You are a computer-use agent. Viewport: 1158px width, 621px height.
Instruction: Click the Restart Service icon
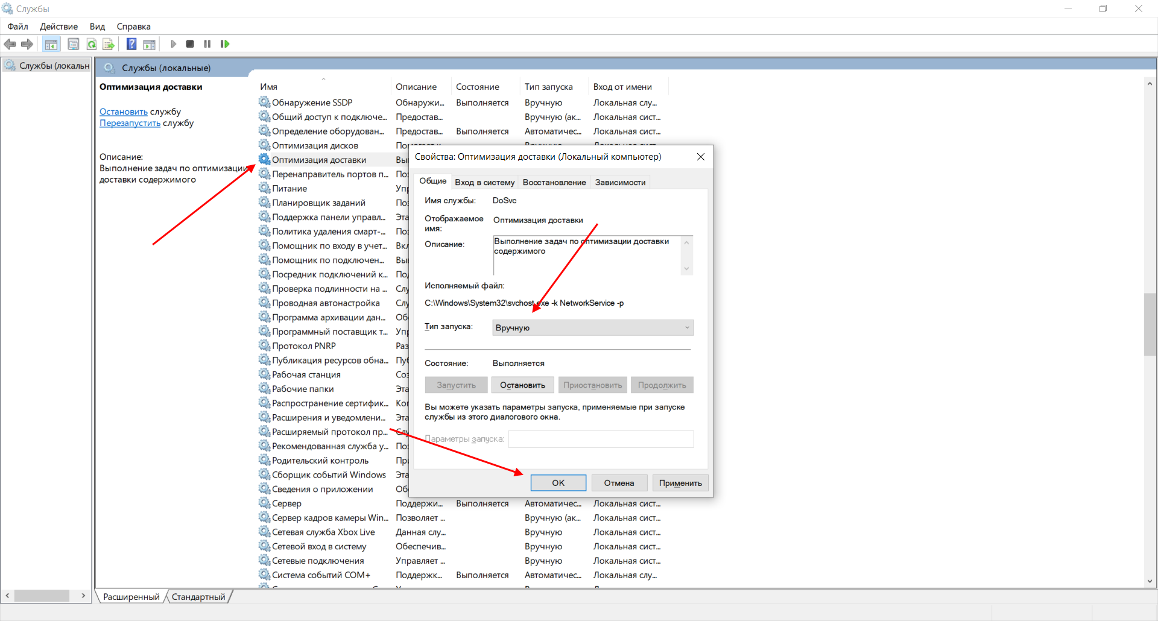(225, 44)
